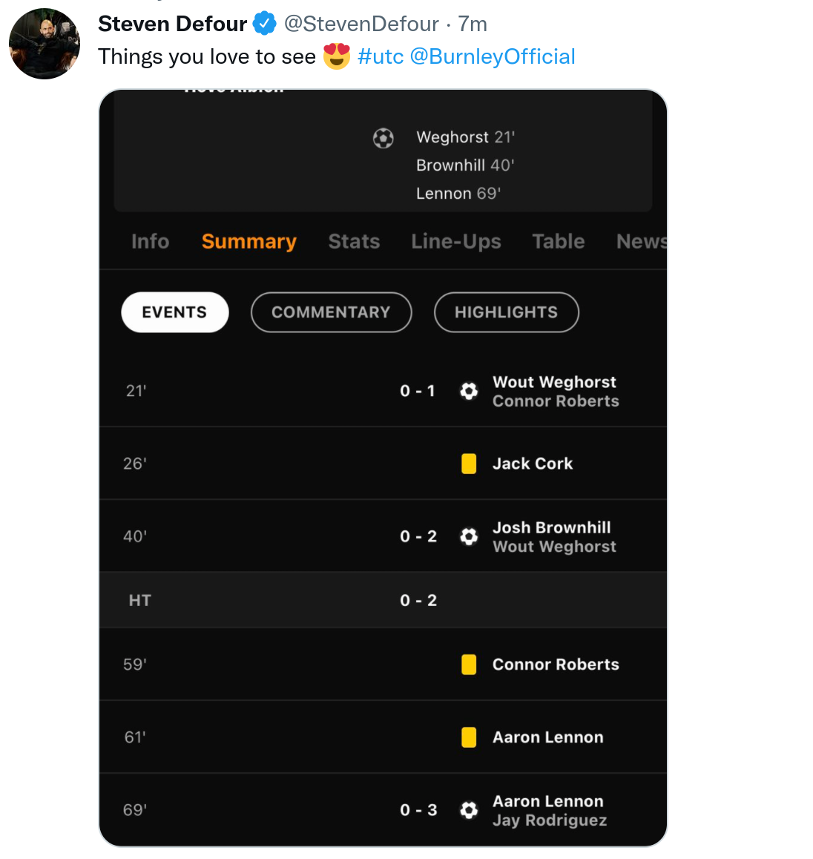Open the Table tab
Image resolution: width=813 pixels, height=859 pixels.
[559, 242]
